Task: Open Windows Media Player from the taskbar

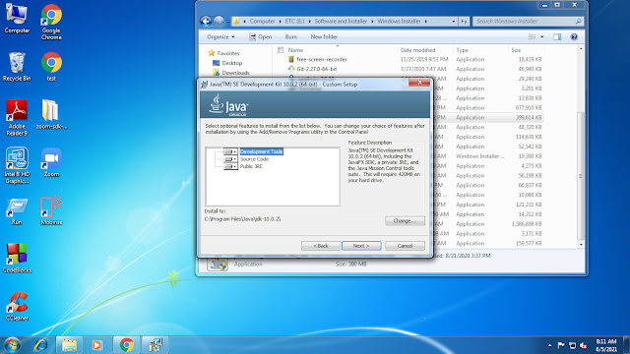Action: pyautogui.click(x=96, y=345)
